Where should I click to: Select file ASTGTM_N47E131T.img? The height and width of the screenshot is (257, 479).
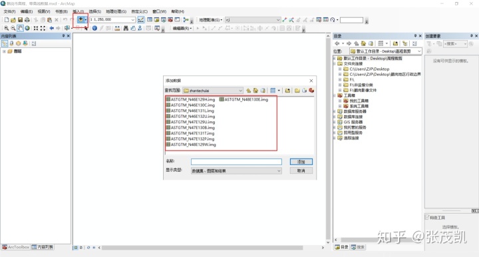click(x=190, y=133)
